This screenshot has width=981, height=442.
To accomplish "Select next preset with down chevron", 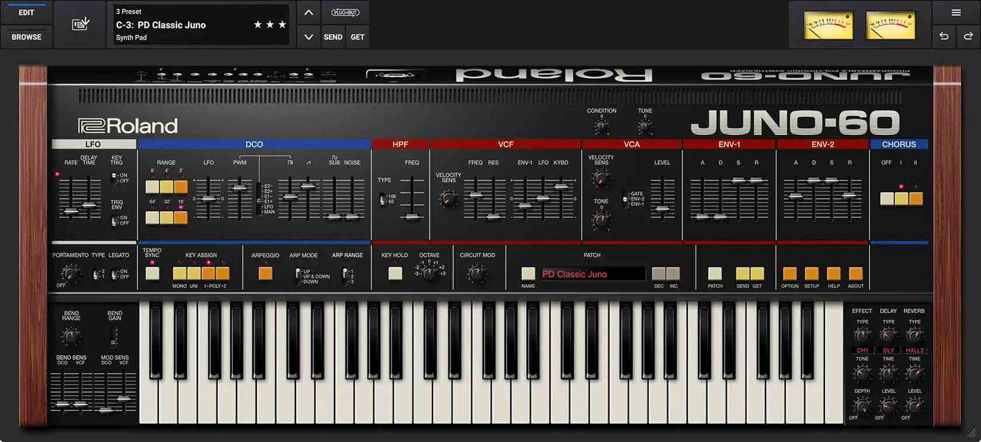I will click(x=308, y=37).
